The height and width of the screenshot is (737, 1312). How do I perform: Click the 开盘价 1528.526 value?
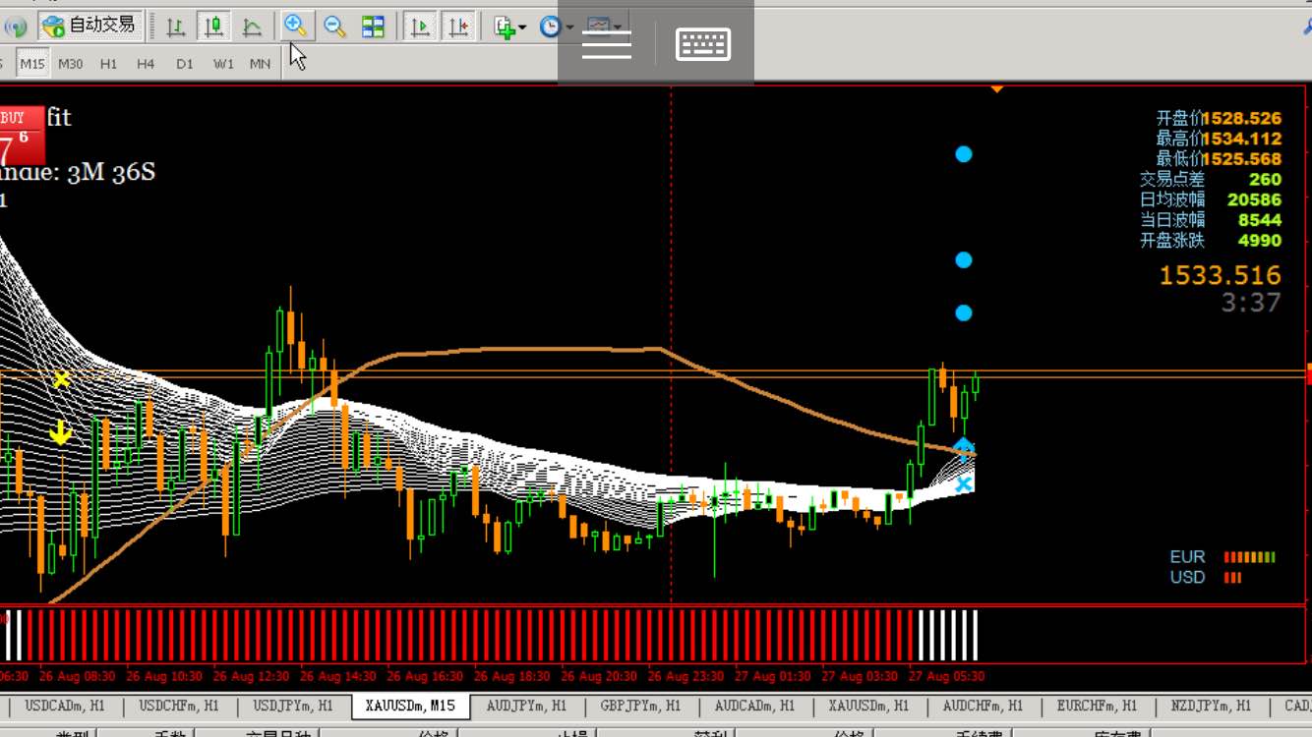1242,118
